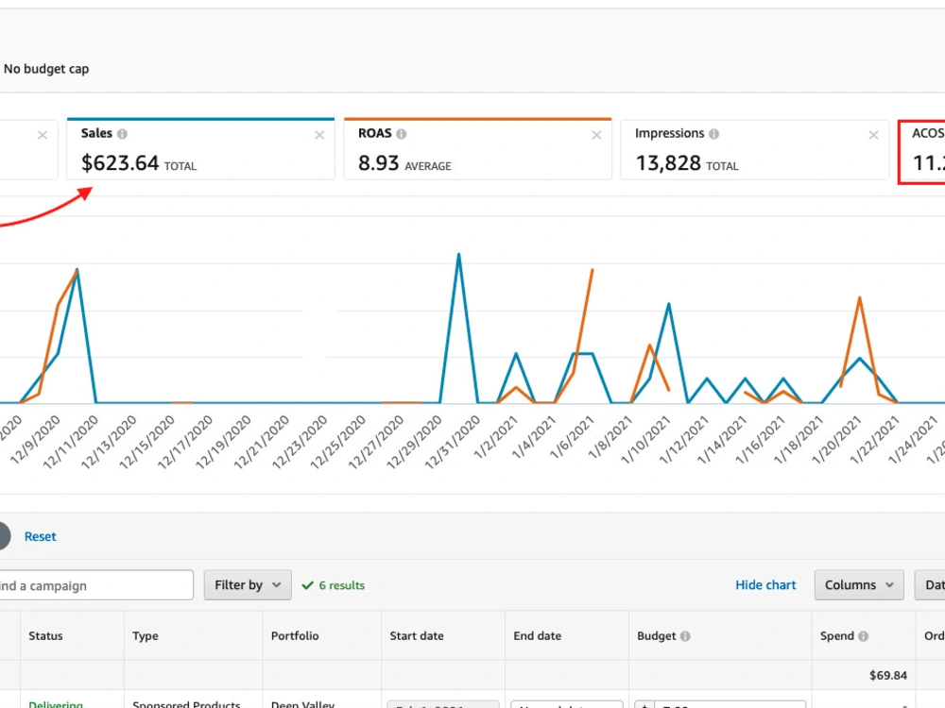Click the 12/31/2020 chart axis label

(453, 442)
